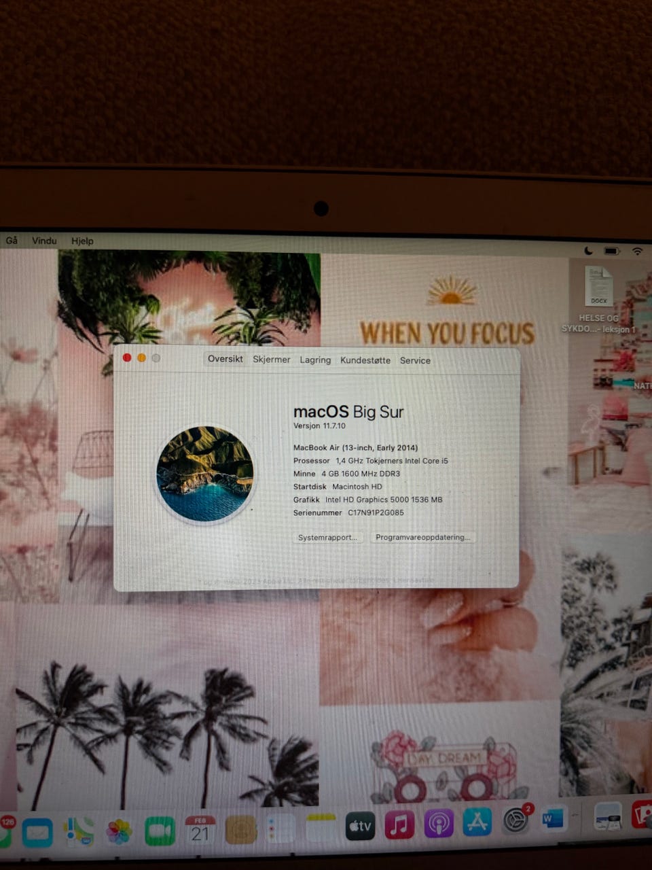This screenshot has height=870, width=652.
Task: Click the Programvareoppdatering... button
Action: (422, 537)
